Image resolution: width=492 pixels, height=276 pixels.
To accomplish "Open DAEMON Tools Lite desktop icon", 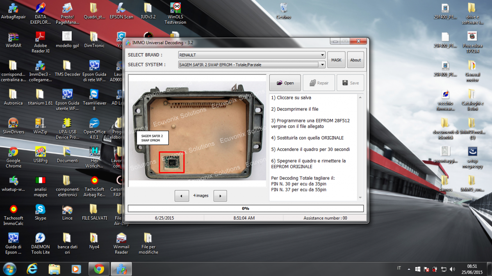I will (40, 243).
